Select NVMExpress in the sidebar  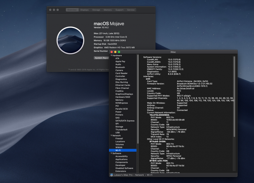pyautogui.click(x=121, y=103)
